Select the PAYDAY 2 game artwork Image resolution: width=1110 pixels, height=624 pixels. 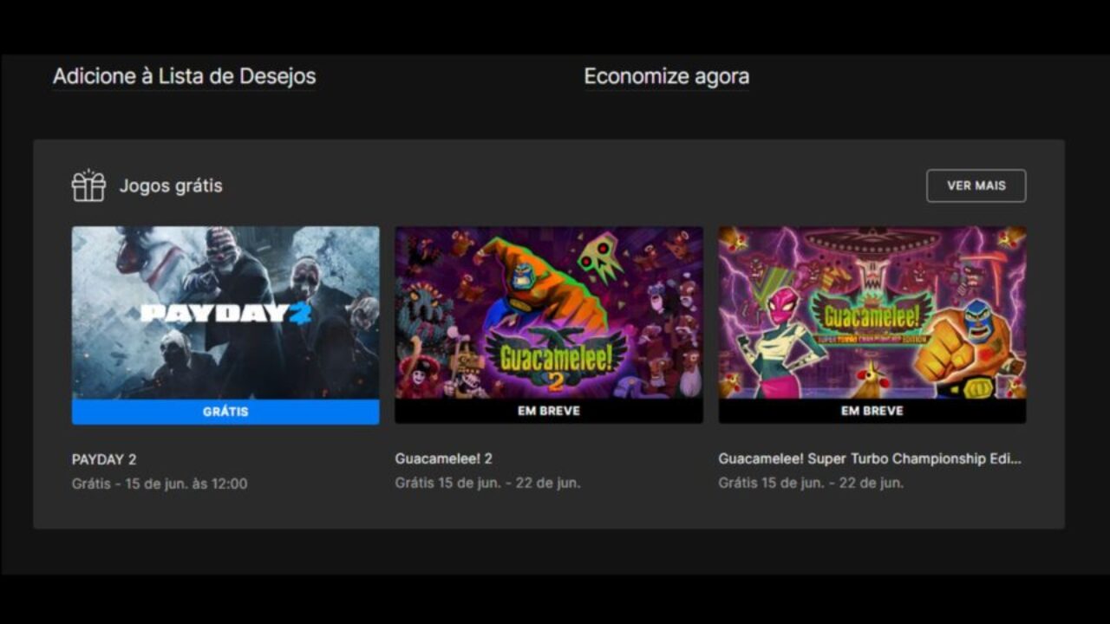(x=225, y=313)
